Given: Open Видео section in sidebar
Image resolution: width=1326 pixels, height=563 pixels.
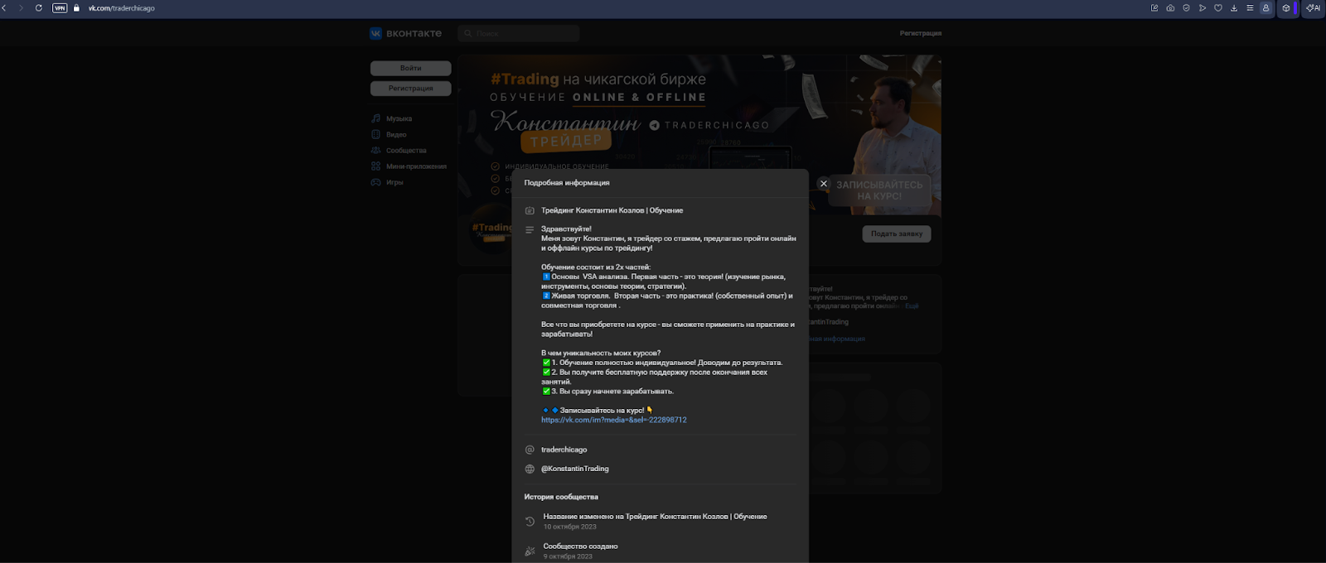Looking at the screenshot, I should (x=396, y=134).
